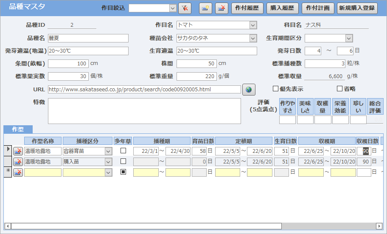Delete the 容器育苗 row using its delete icon
387x234 pixels.
[x=18, y=151]
